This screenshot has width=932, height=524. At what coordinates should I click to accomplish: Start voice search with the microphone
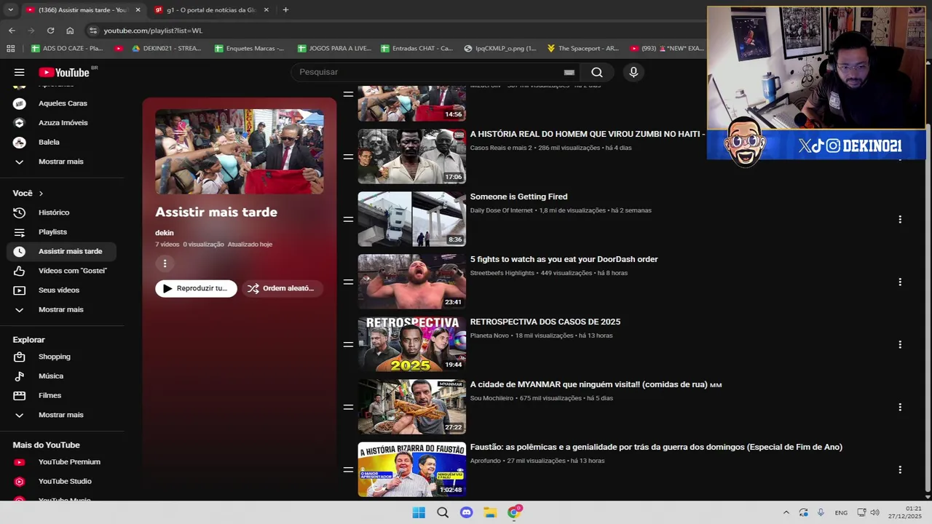633,72
